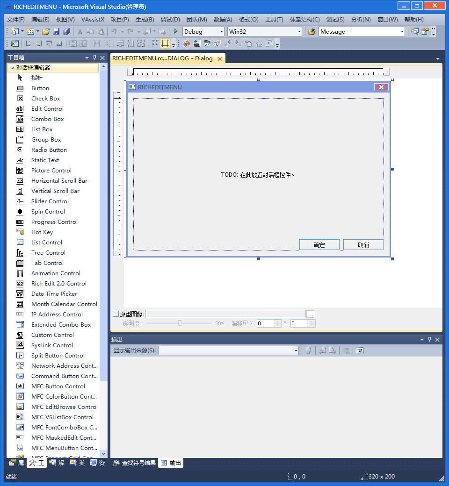The image size is (449, 486).
Task: Toggle the grid display icon
Action: [x=155, y=43]
